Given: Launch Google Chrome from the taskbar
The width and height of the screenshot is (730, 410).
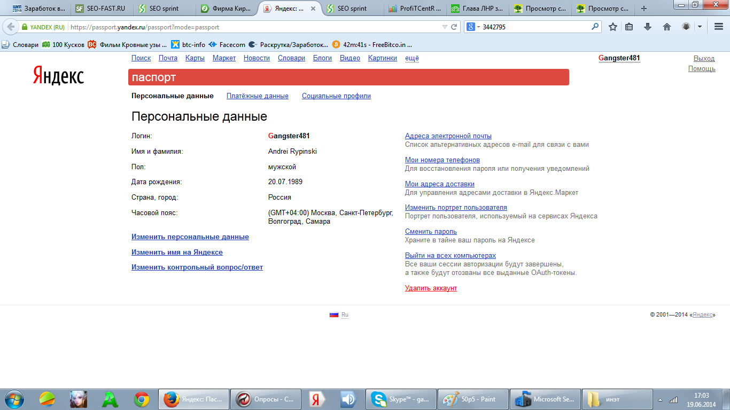Looking at the screenshot, I should pos(142,399).
